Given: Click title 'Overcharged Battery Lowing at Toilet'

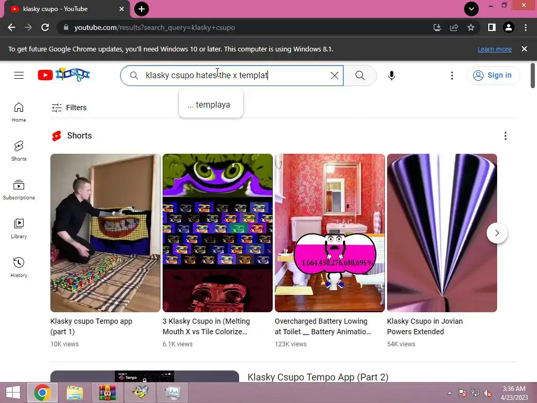Looking at the screenshot, I should point(323,326).
